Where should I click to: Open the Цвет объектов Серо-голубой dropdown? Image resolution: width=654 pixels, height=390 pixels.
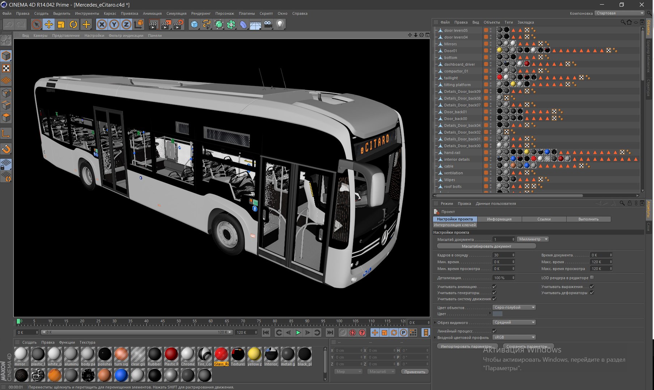[x=514, y=307]
